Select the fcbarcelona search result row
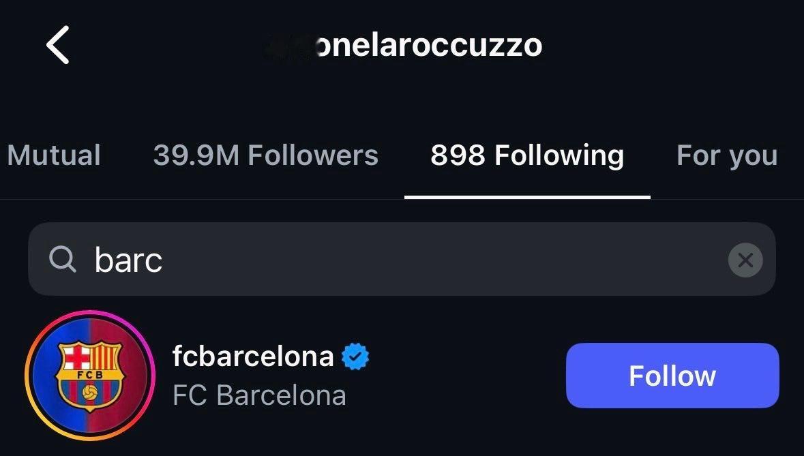This screenshot has width=804, height=456. point(402,376)
